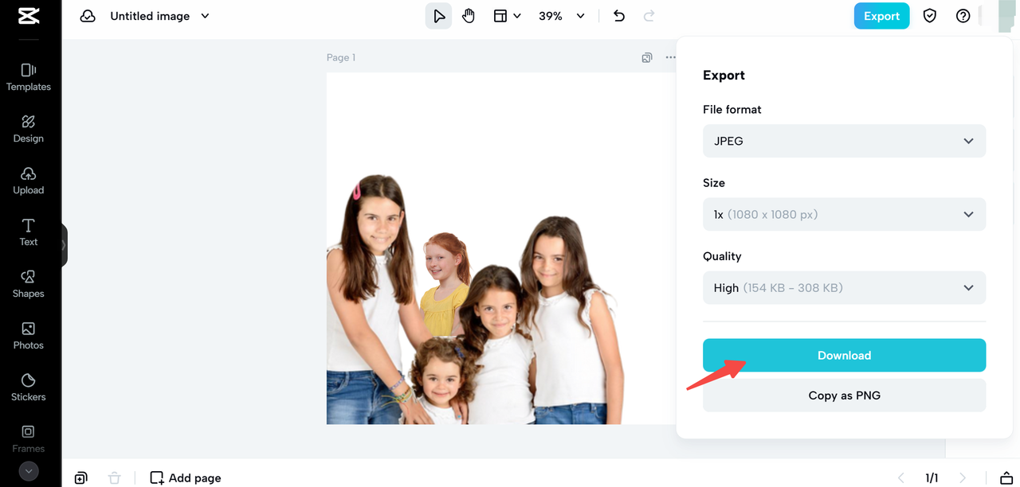Click Add page button
The height and width of the screenshot is (487, 1020).
(186, 477)
